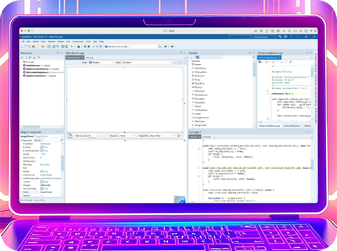Image resolution: width=337 pixels, height=251 pixels.
Task: Toggle the Enabled property checkbox
Action: coord(42,147)
